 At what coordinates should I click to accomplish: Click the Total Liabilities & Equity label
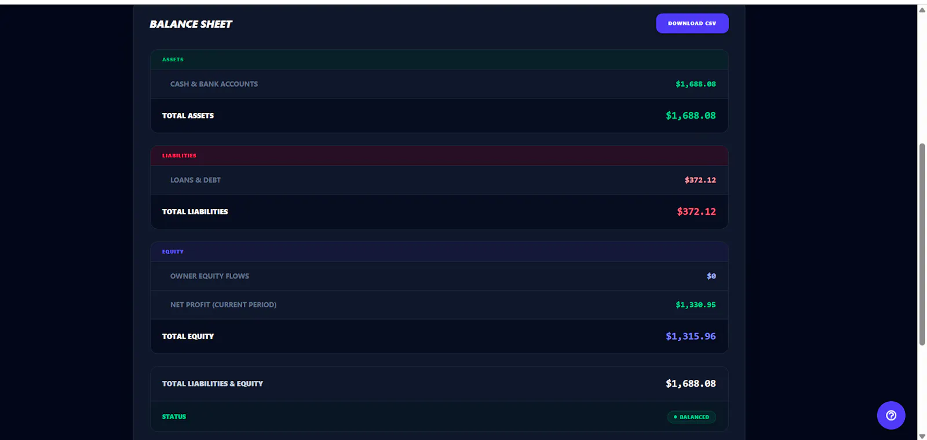[x=212, y=384]
